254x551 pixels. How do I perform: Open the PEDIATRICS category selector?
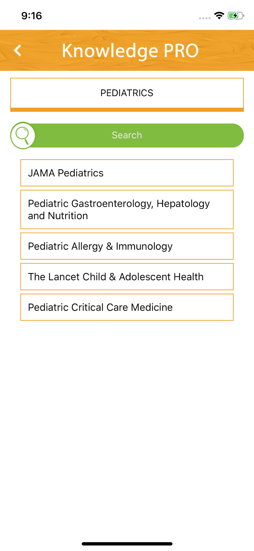[x=127, y=93]
